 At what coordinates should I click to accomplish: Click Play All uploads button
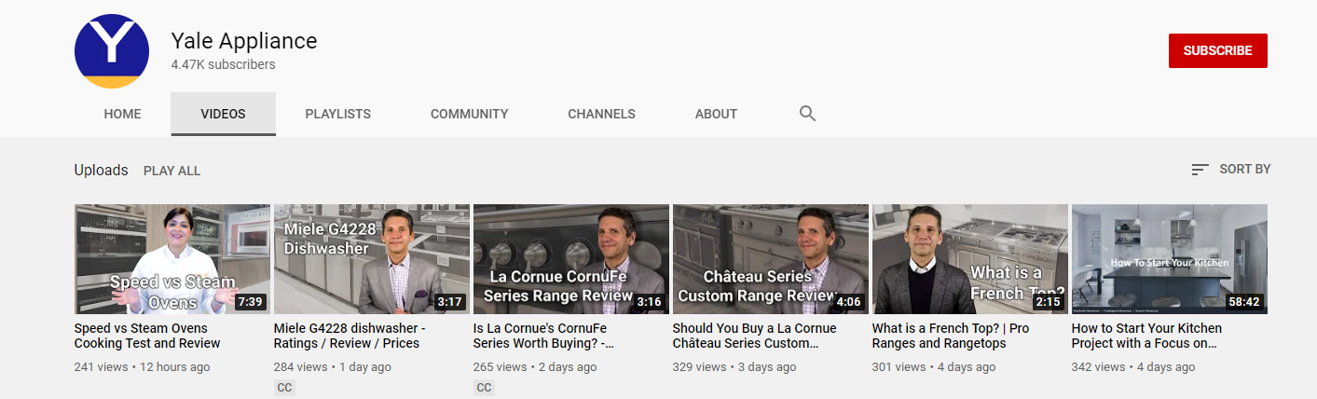pyautogui.click(x=171, y=171)
